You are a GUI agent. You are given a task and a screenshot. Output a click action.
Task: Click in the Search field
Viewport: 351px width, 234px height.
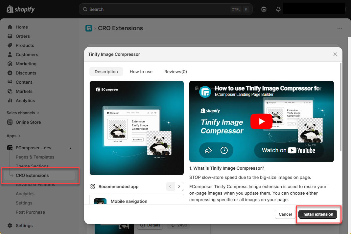tap(166, 9)
